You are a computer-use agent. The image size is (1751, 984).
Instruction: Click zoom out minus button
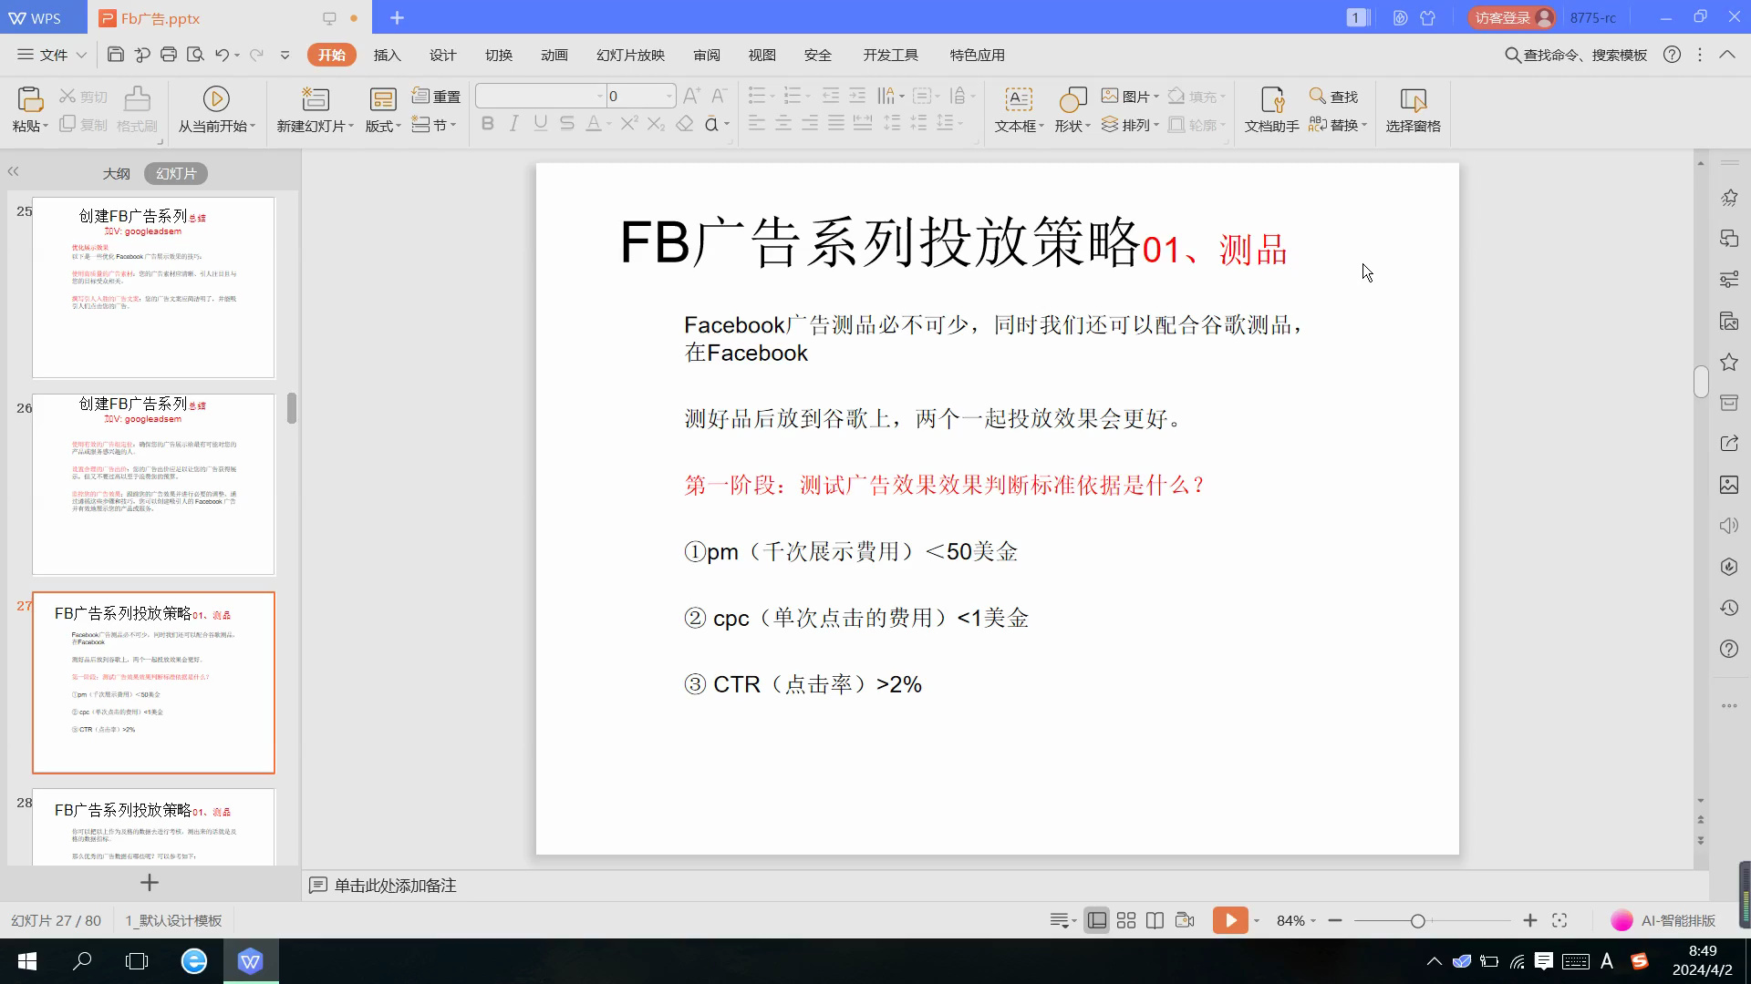(x=1335, y=921)
